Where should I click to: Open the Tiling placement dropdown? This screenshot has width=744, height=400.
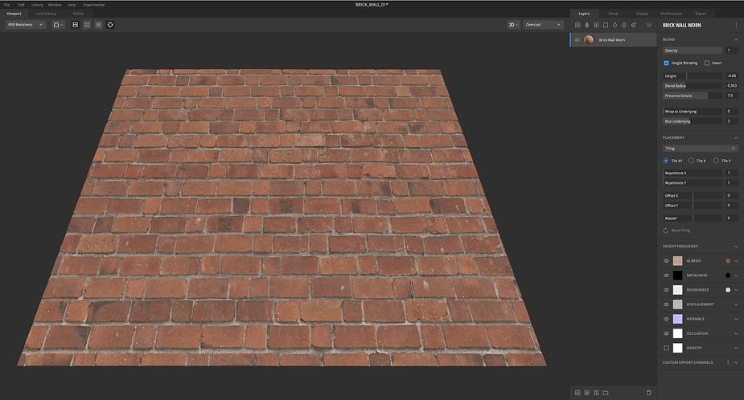click(700, 149)
